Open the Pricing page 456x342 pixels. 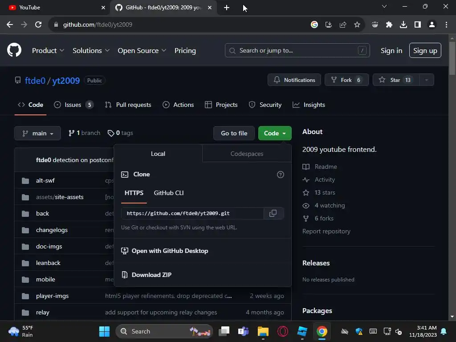pyautogui.click(x=185, y=51)
